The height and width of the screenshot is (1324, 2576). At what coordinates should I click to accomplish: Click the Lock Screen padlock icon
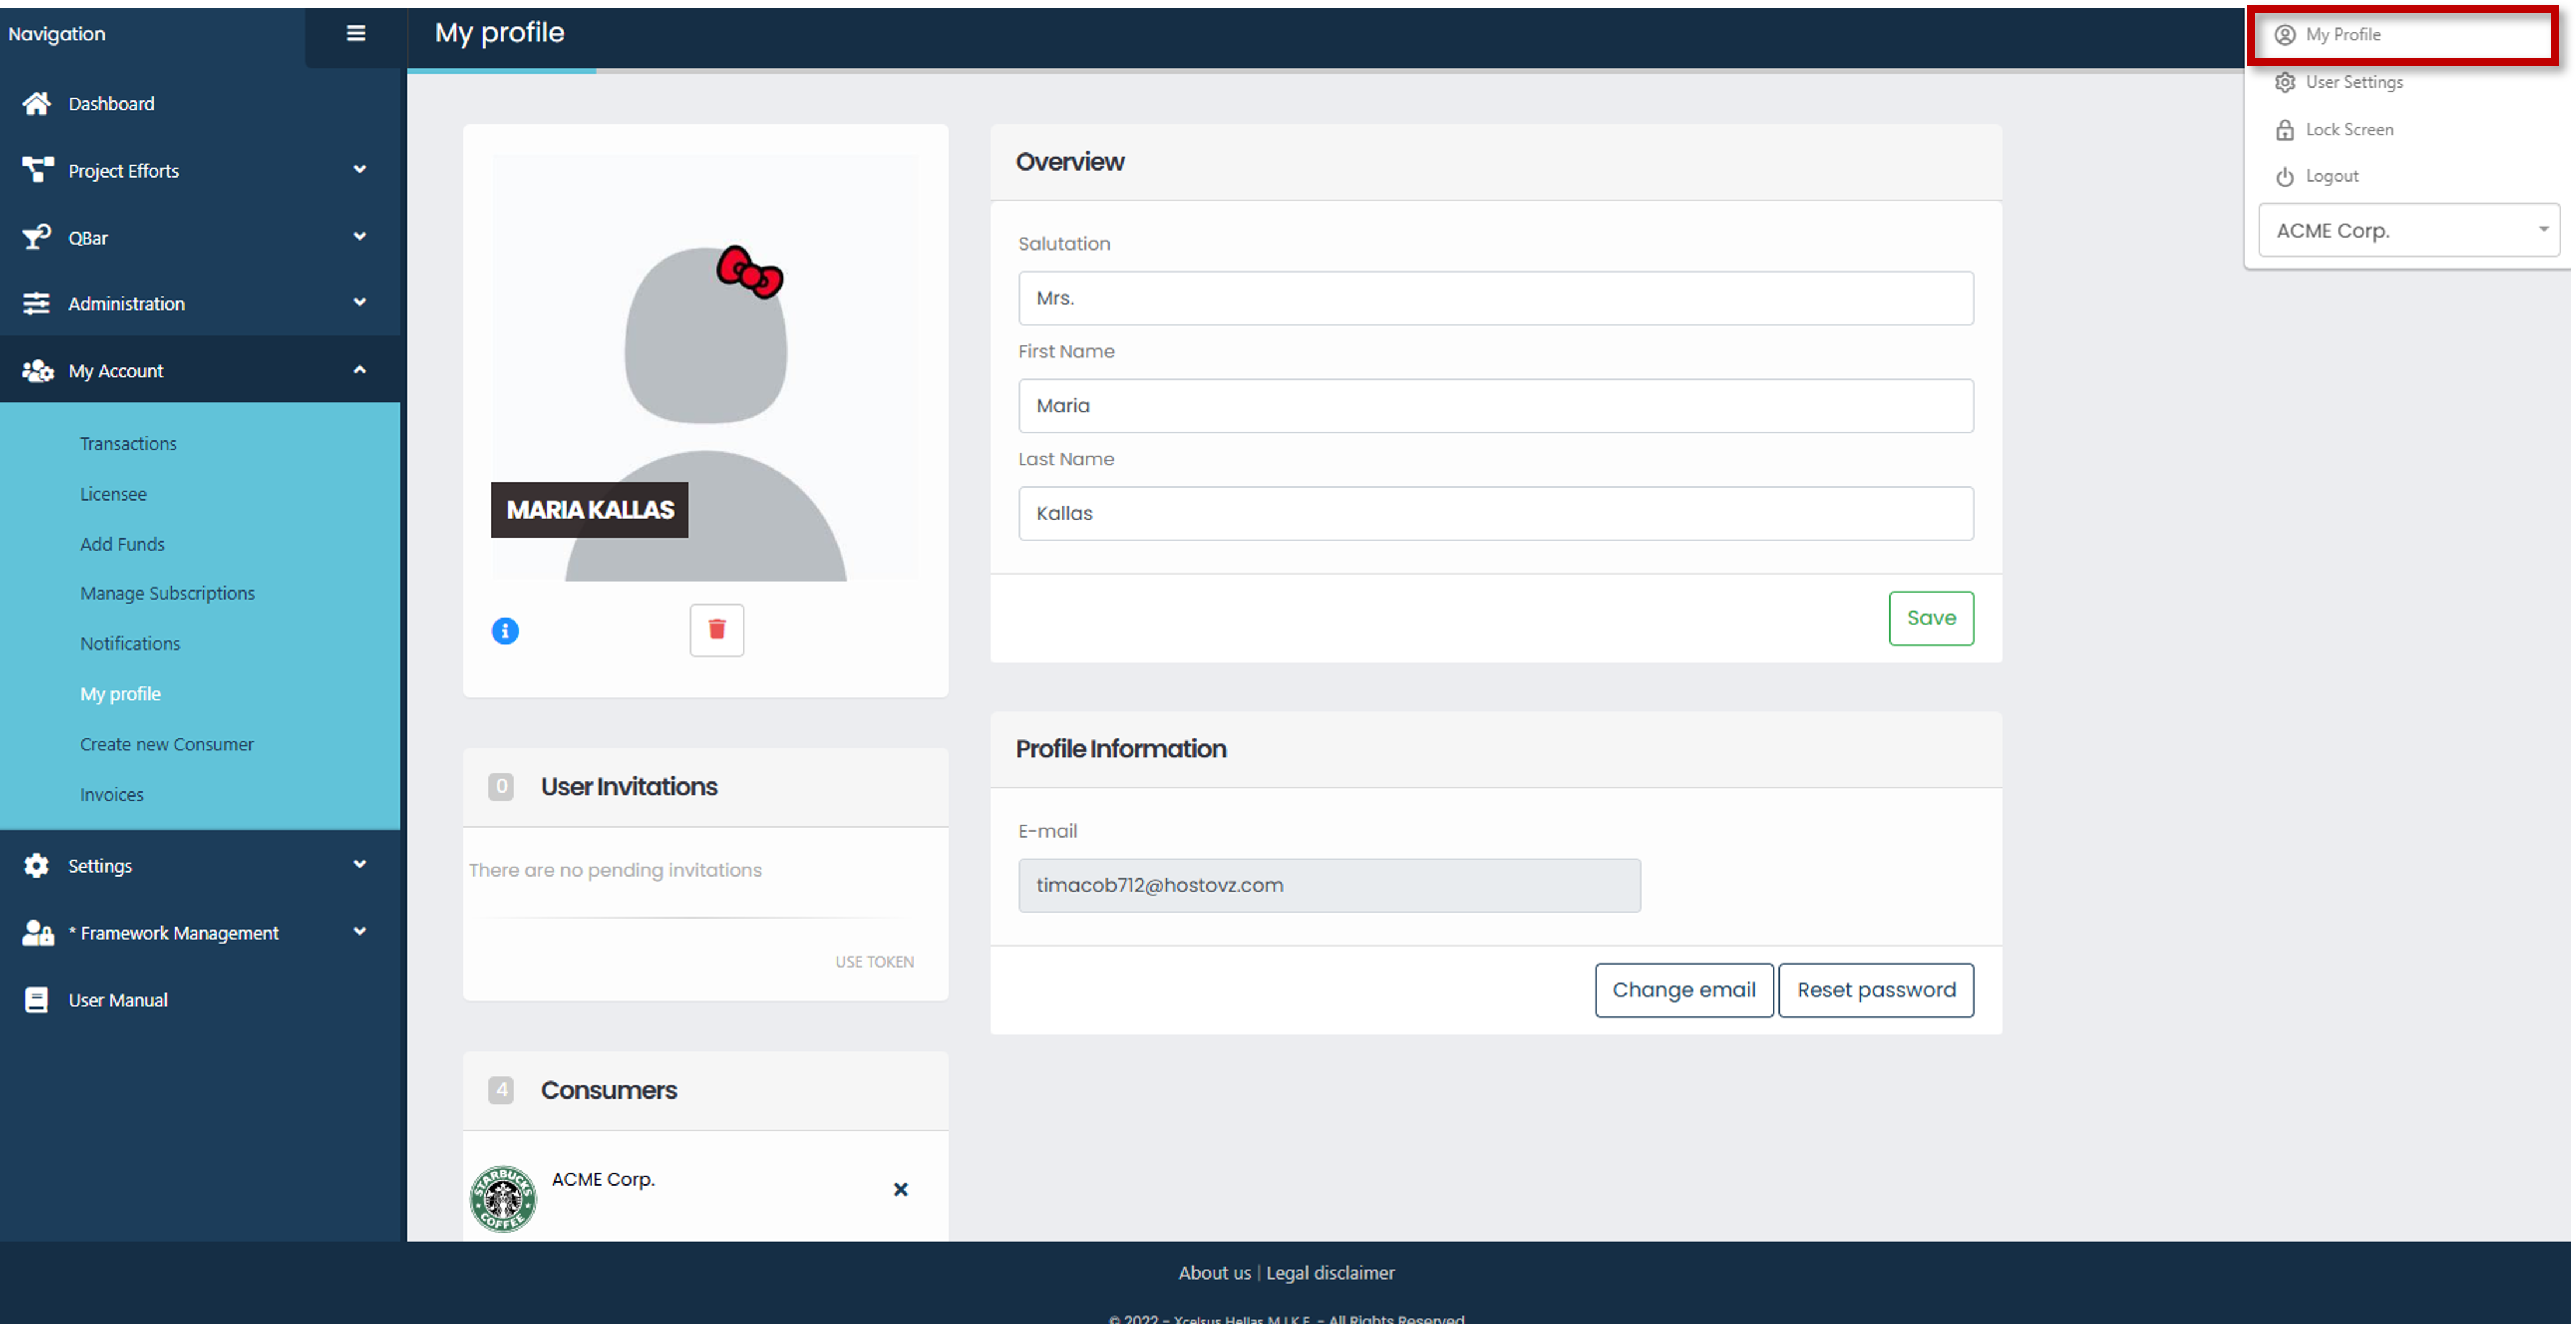coord(2284,130)
